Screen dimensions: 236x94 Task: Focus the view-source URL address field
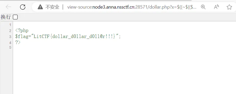point(132,7)
